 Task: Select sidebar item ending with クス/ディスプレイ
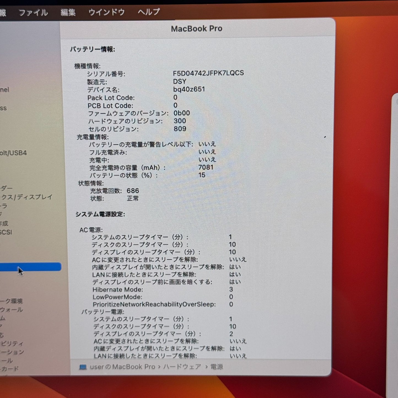(26, 197)
